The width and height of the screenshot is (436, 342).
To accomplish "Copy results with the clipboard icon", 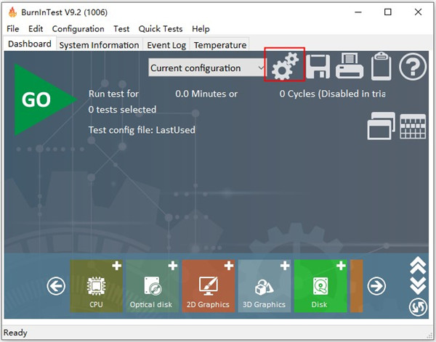I will pos(381,66).
